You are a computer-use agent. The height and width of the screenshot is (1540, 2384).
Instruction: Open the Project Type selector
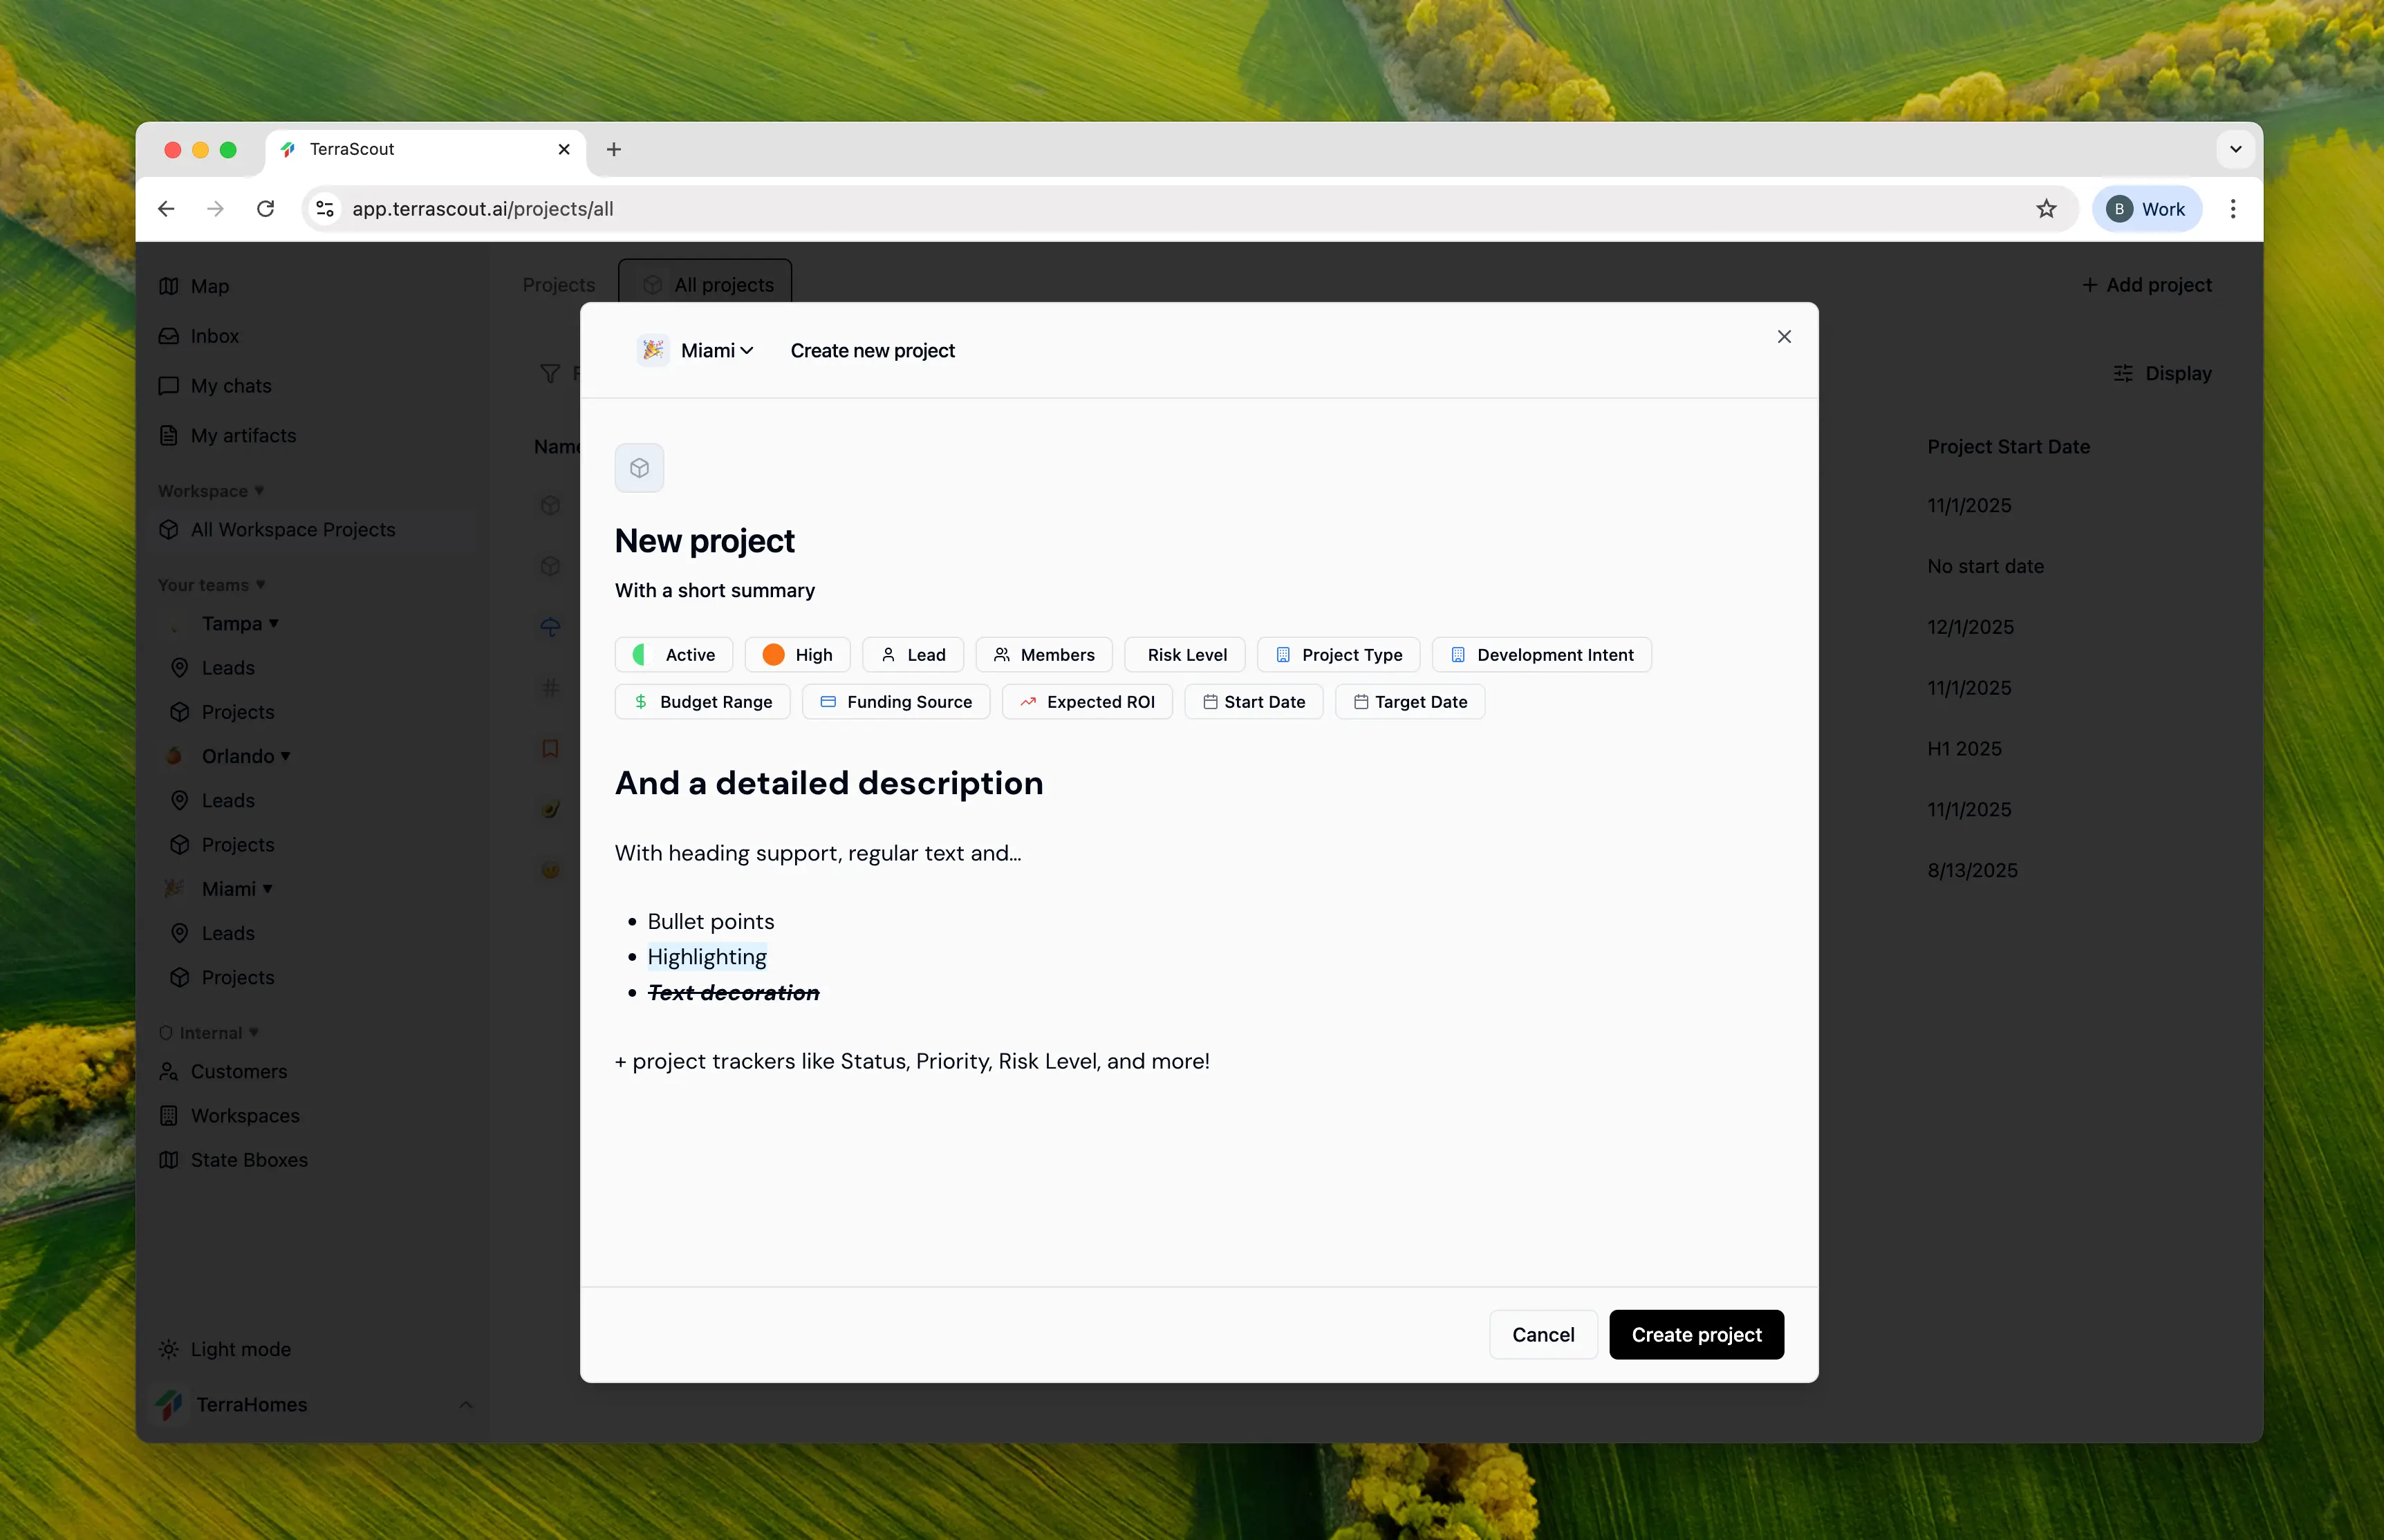click(x=1338, y=655)
